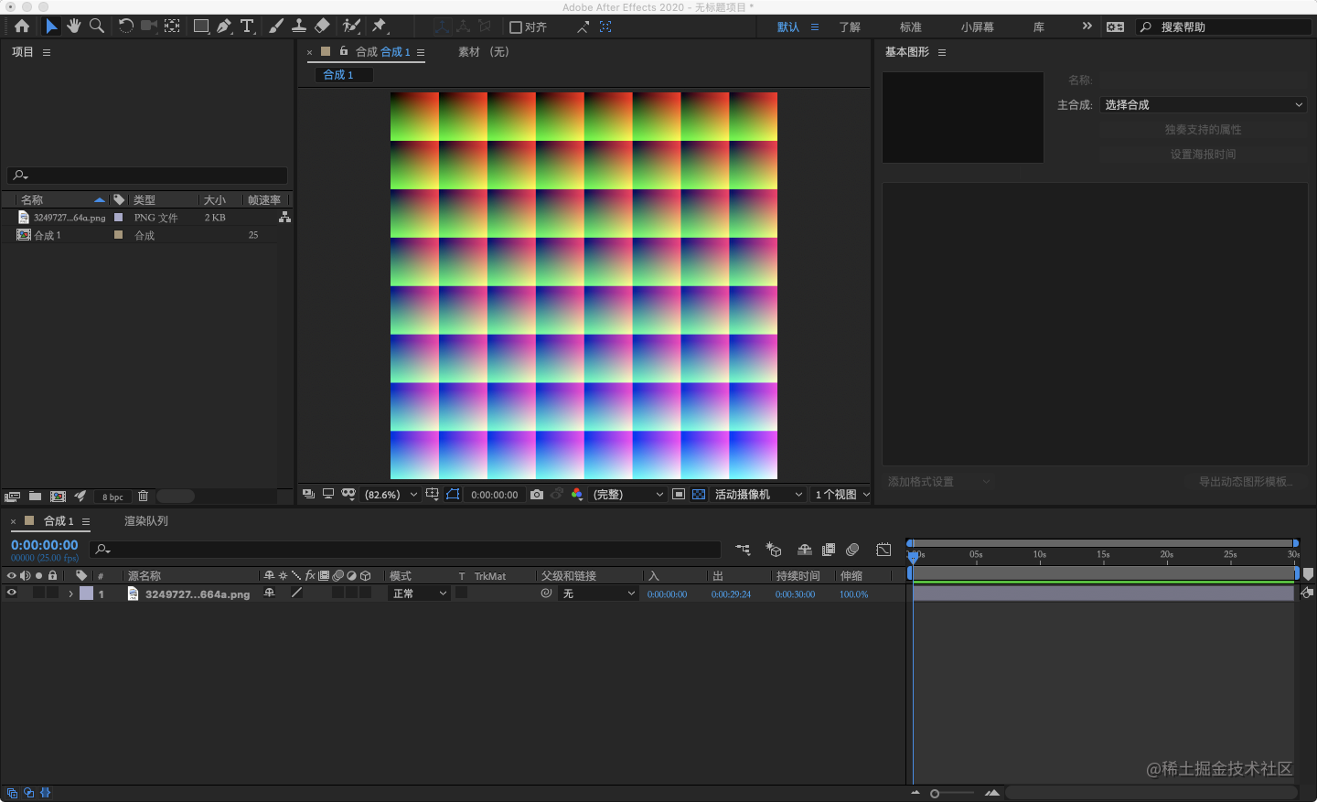Select the Hand tool
The width and height of the screenshot is (1317, 802).
(x=73, y=26)
